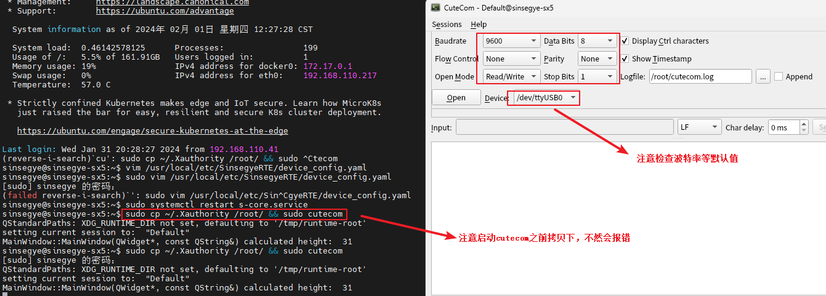Decrease char delay with the down arrow

click(x=804, y=130)
